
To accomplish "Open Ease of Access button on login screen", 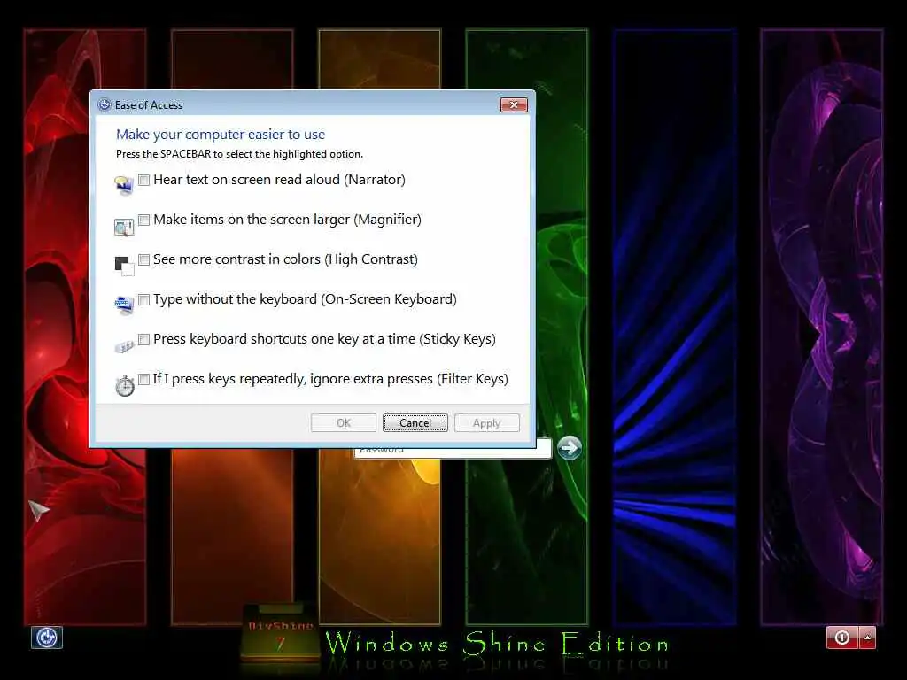I will tap(47, 637).
